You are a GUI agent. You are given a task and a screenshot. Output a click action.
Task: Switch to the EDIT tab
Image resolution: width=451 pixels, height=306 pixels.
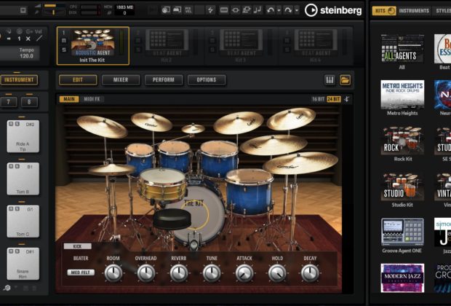78,80
